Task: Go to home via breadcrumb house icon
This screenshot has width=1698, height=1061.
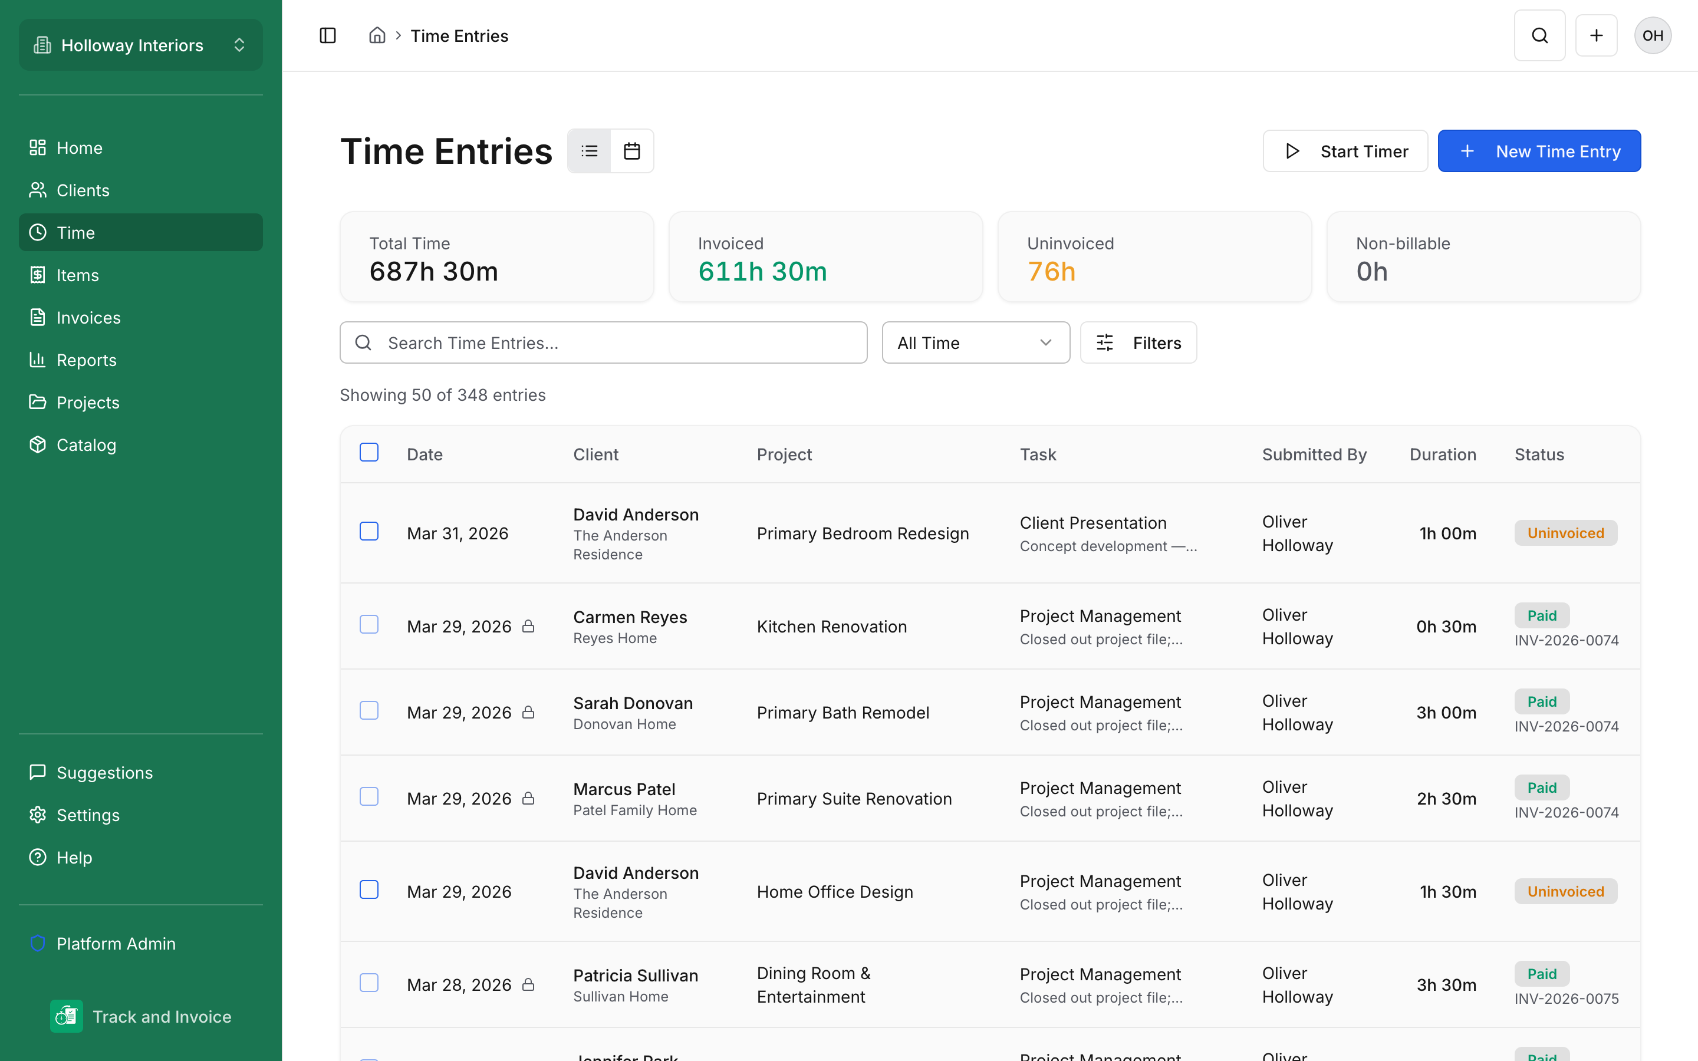Action: pos(377,35)
